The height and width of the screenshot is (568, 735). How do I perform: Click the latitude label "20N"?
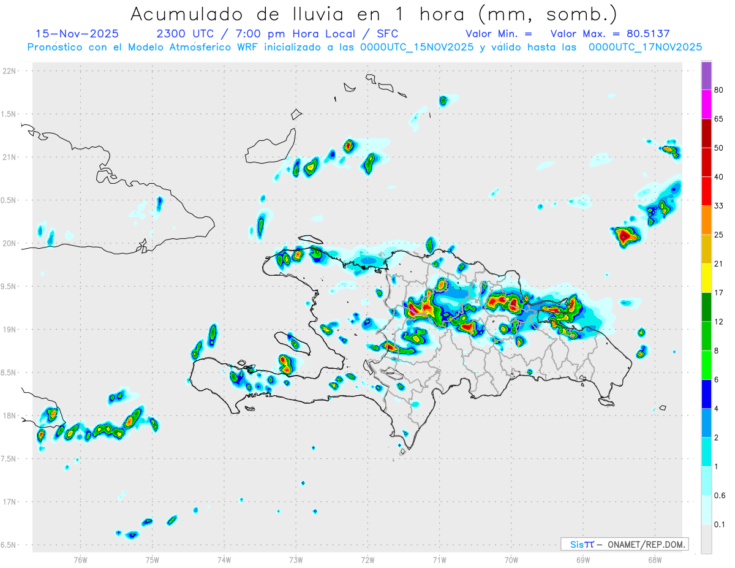pos(10,243)
